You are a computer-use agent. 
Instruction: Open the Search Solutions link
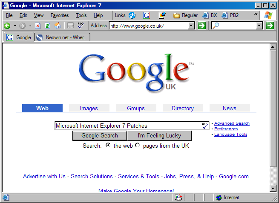92,176
